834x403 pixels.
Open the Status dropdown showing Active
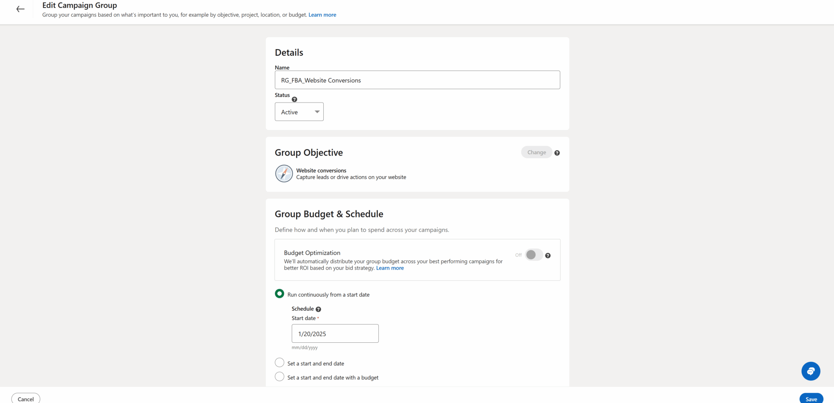click(299, 112)
